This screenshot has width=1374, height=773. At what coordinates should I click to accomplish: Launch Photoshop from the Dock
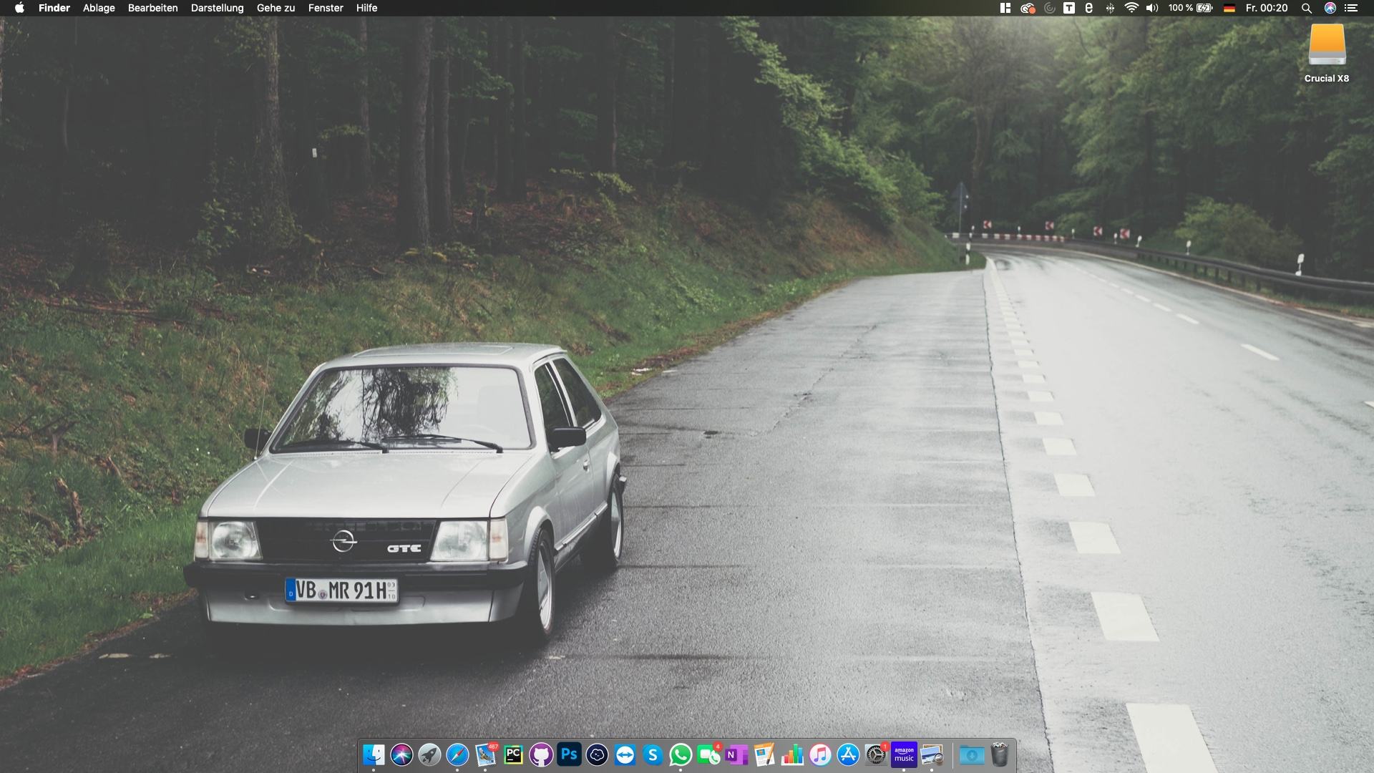(x=569, y=754)
